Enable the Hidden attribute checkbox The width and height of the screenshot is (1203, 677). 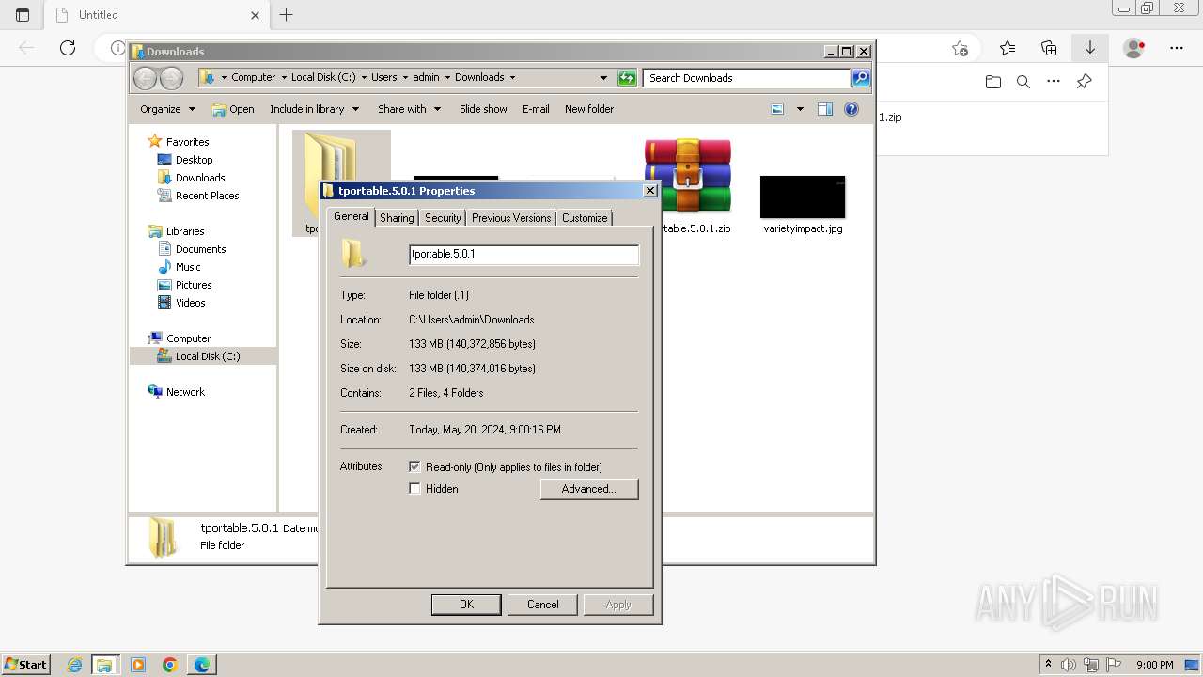[414, 489]
